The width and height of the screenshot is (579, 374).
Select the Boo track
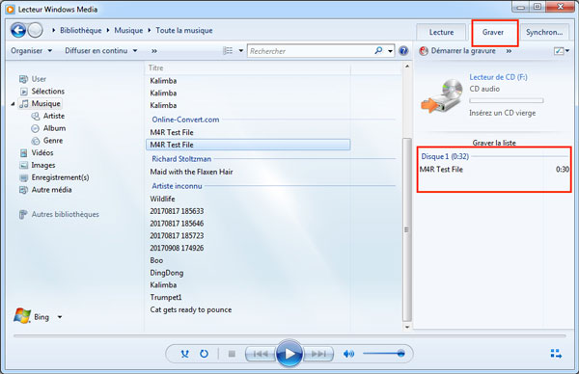coord(156,260)
